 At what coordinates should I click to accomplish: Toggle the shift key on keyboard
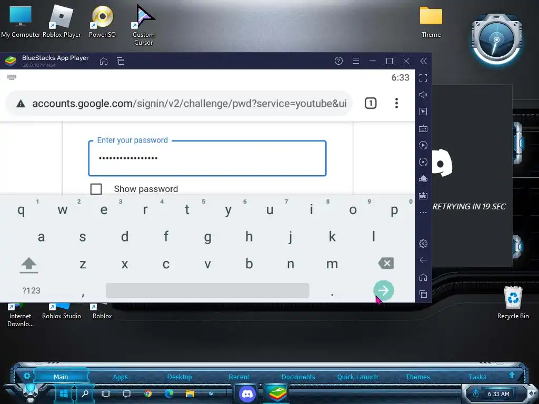(29, 265)
